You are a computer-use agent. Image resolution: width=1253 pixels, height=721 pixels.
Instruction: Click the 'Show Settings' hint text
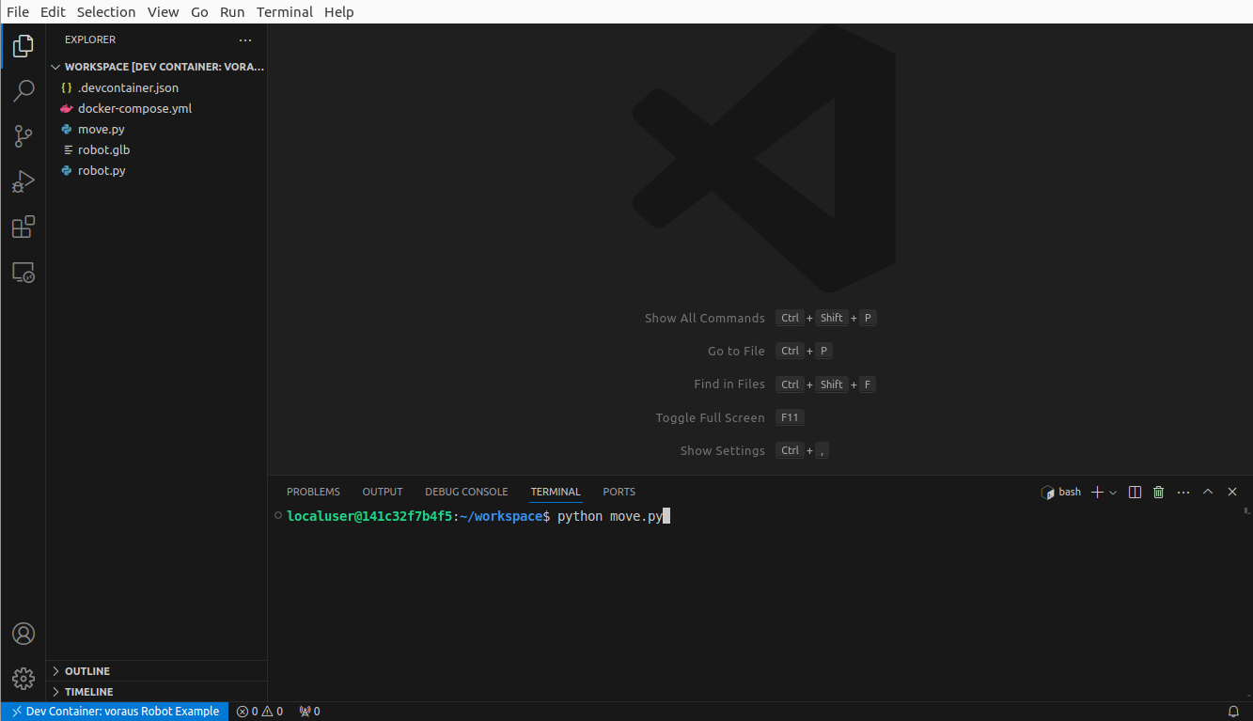(x=723, y=450)
